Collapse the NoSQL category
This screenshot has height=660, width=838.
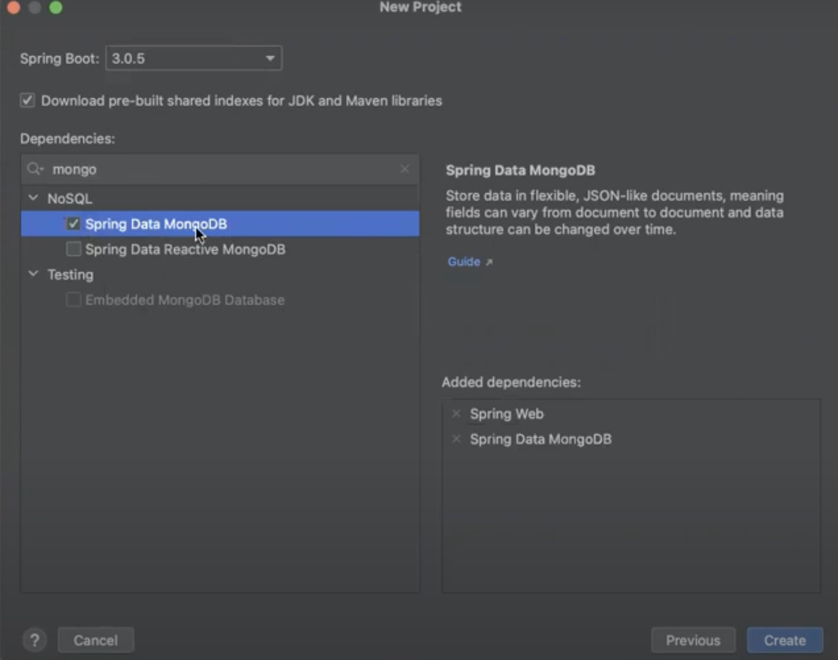33,198
